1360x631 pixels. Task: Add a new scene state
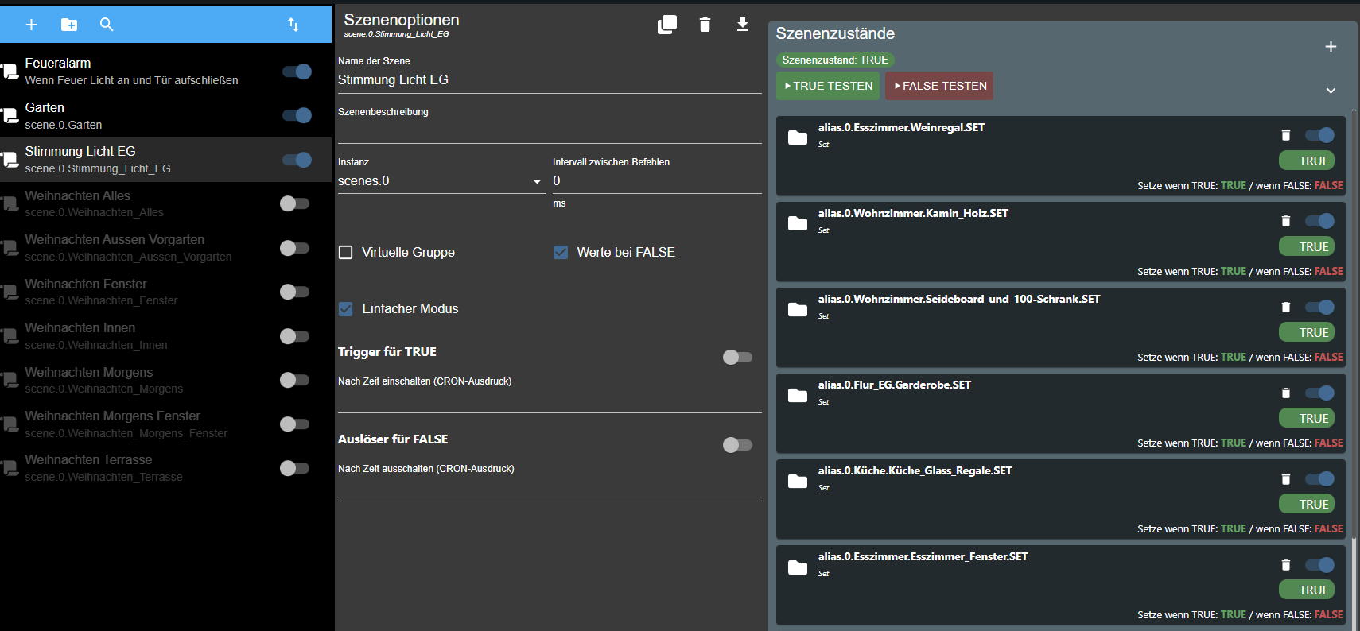1331,47
